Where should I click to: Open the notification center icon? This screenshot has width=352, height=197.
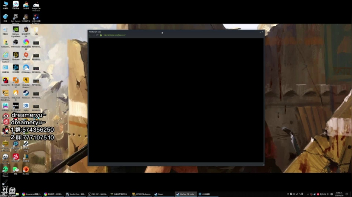(347, 194)
